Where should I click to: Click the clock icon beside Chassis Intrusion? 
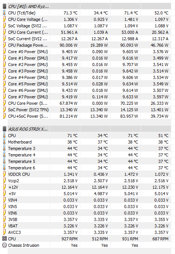5,245
